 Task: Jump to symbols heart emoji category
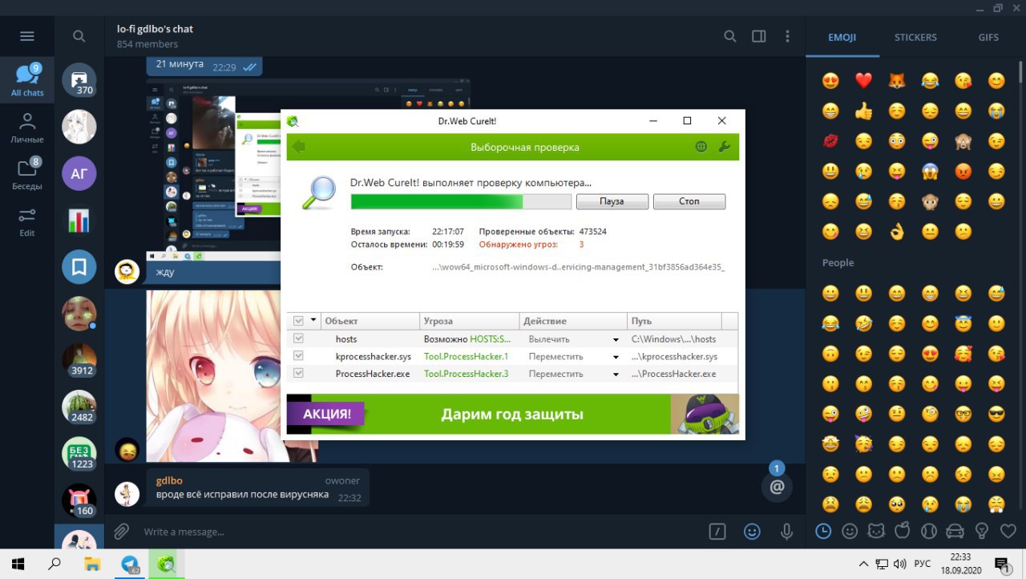click(1008, 531)
